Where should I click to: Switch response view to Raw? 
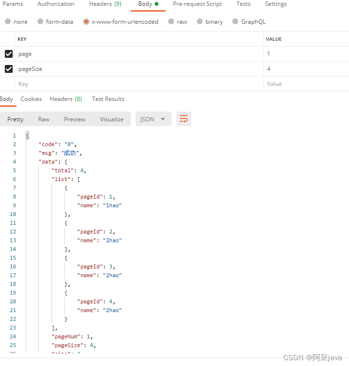point(44,119)
